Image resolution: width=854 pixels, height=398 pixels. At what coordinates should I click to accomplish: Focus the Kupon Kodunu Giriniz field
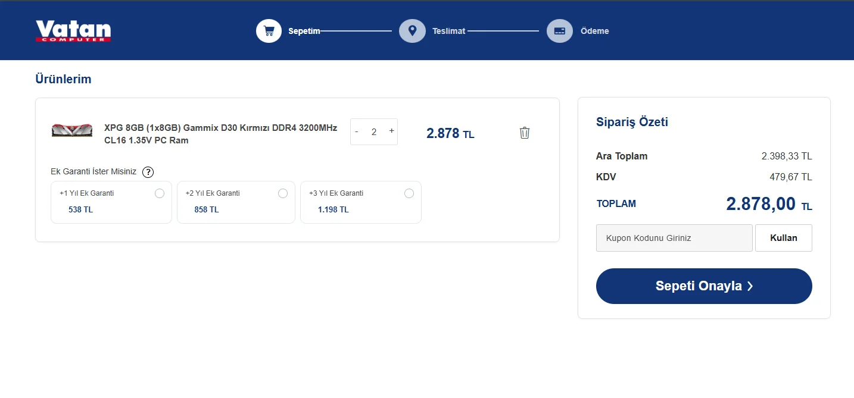point(674,238)
